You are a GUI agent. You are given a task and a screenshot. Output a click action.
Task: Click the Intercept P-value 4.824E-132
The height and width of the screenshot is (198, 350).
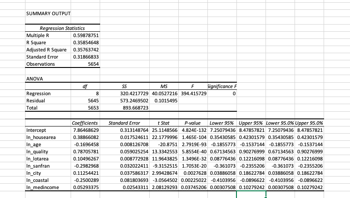tap(193, 130)
